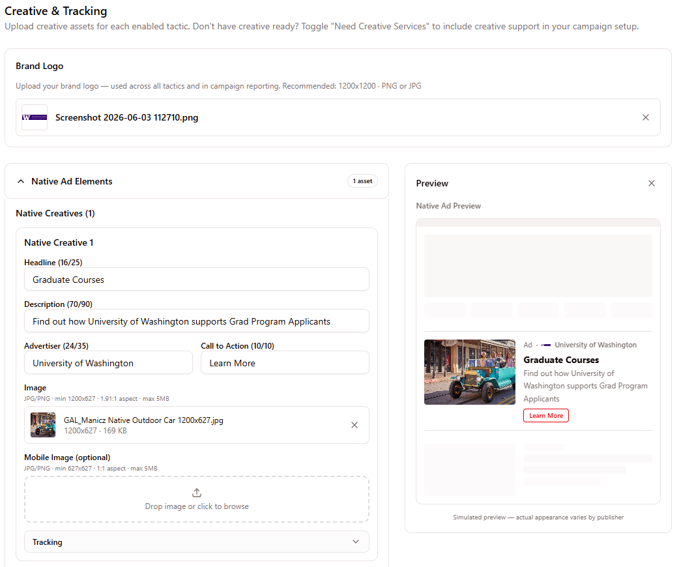Screen dimensions: 679x567
Task: Collapse the Native Ad Elements section
Action: pyautogui.click(x=21, y=181)
